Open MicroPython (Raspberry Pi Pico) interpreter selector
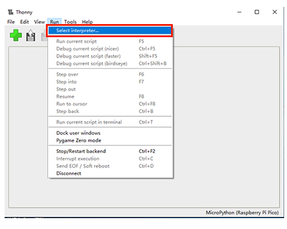 click(242, 212)
